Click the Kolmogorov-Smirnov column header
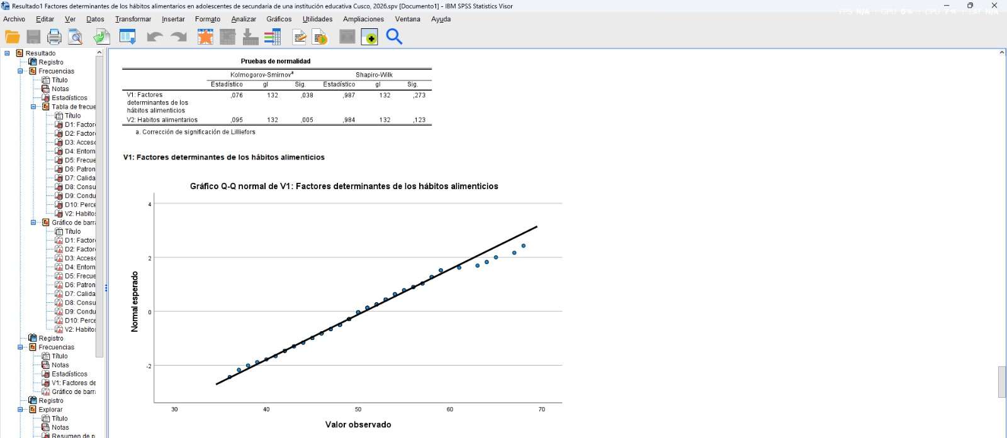This screenshot has width=1007, height=438. (x=262, y=75)
